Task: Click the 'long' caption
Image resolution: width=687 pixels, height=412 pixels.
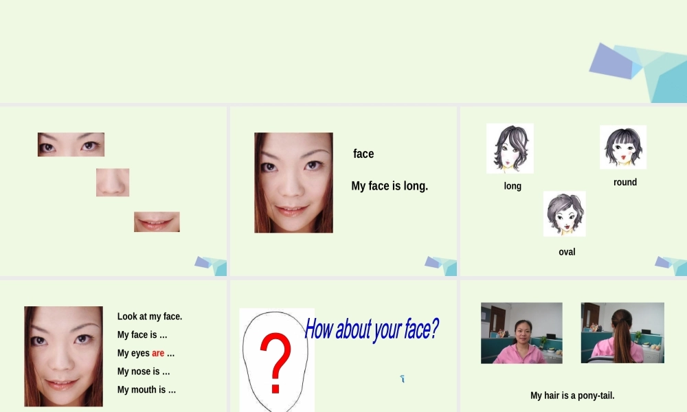Action: (x=513, y=186)
